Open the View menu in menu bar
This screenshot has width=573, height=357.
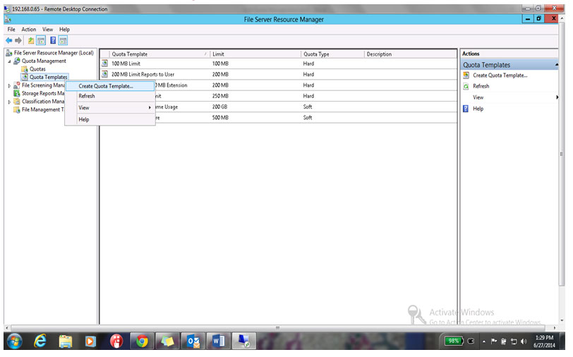(x=47, y=29)
